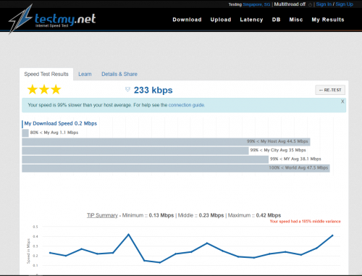Click the download arrow icon beside 233 kbps
Image resolution: width=362 pixels, height=276 pixels.
coord(127,90)
